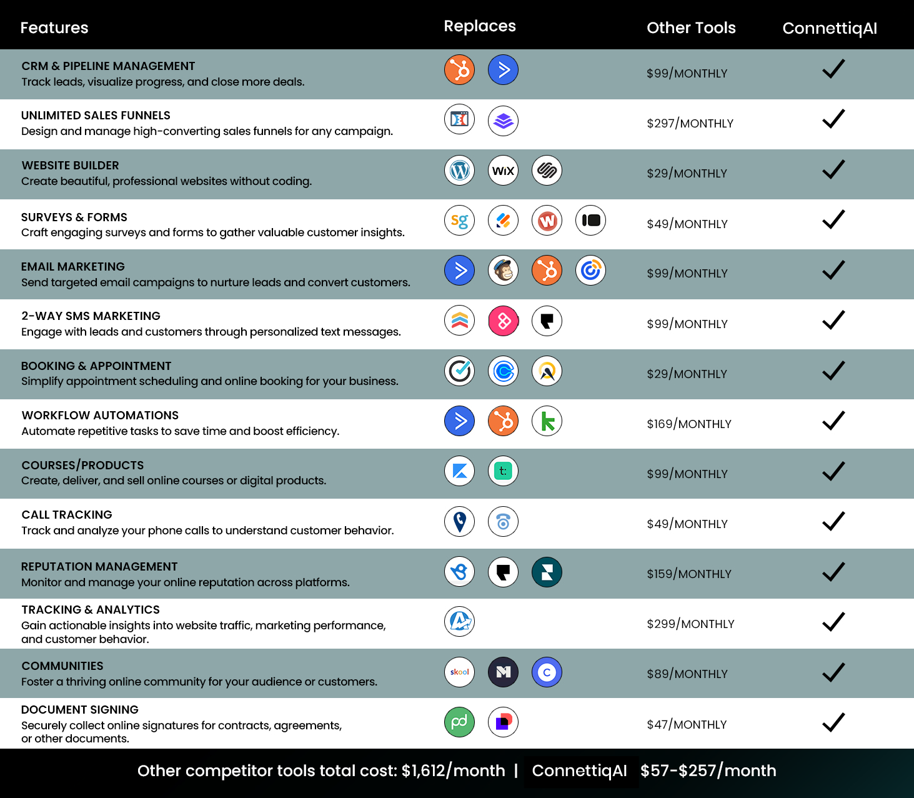Screen dimensions: 914x798
Task: Click the PandaDoc icon in Document Signing row
Action: [x=459, y=722]
